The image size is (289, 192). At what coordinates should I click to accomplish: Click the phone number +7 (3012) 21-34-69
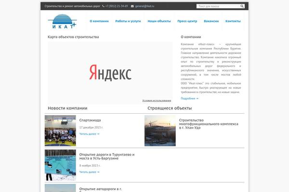(117, 6)
